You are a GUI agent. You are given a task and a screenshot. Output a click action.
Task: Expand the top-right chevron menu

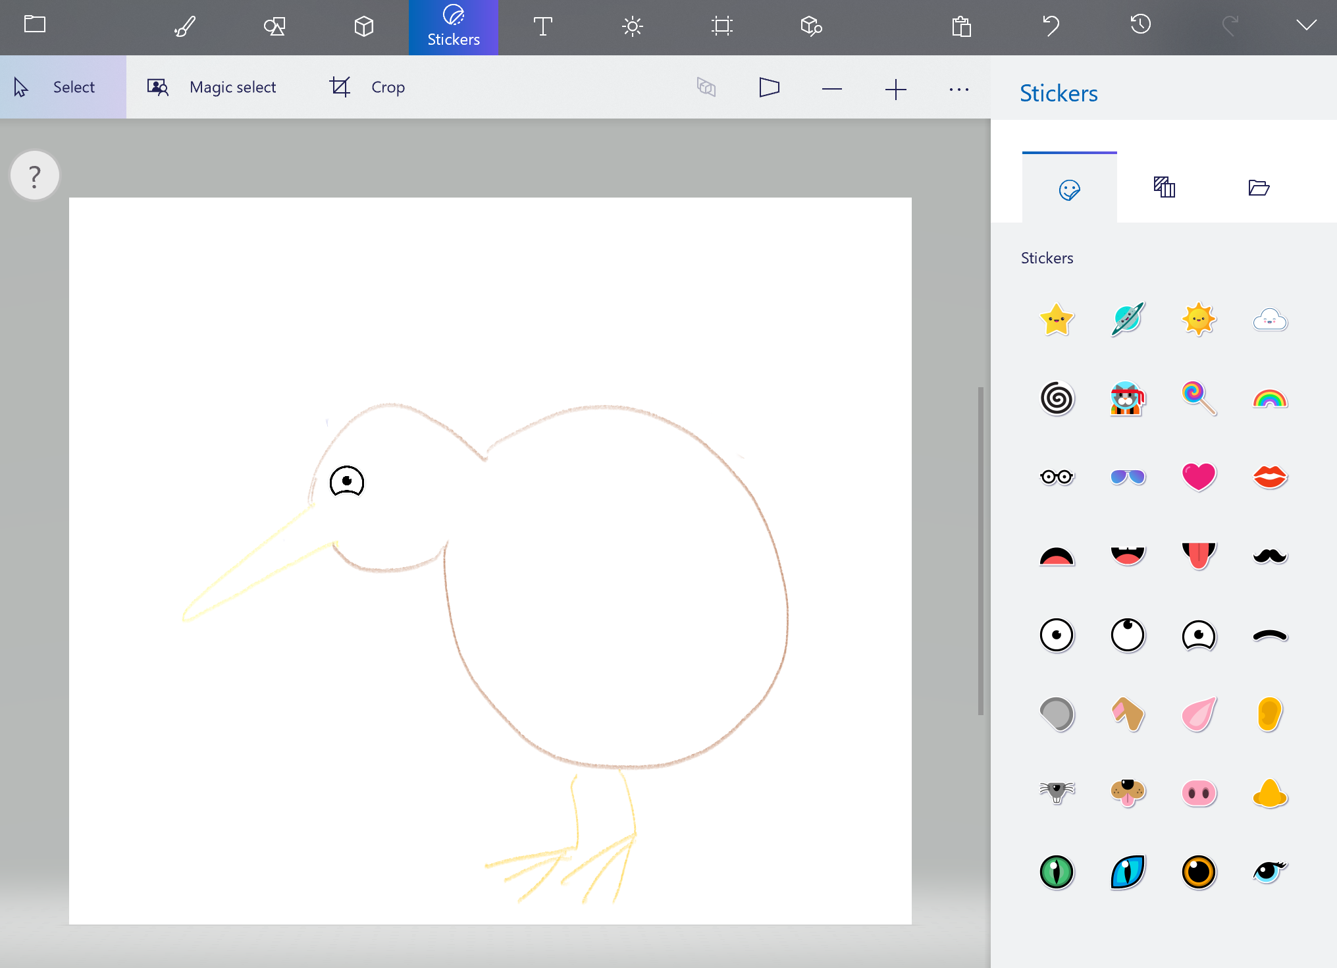pos(1306,25)
